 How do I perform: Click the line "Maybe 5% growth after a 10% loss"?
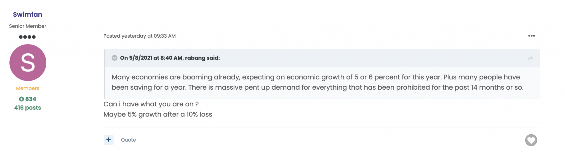158,114
